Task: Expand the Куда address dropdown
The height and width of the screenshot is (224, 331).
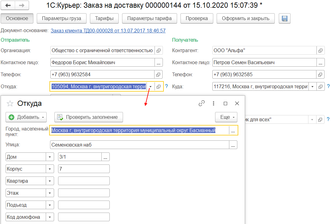Action: coord(312,87)
